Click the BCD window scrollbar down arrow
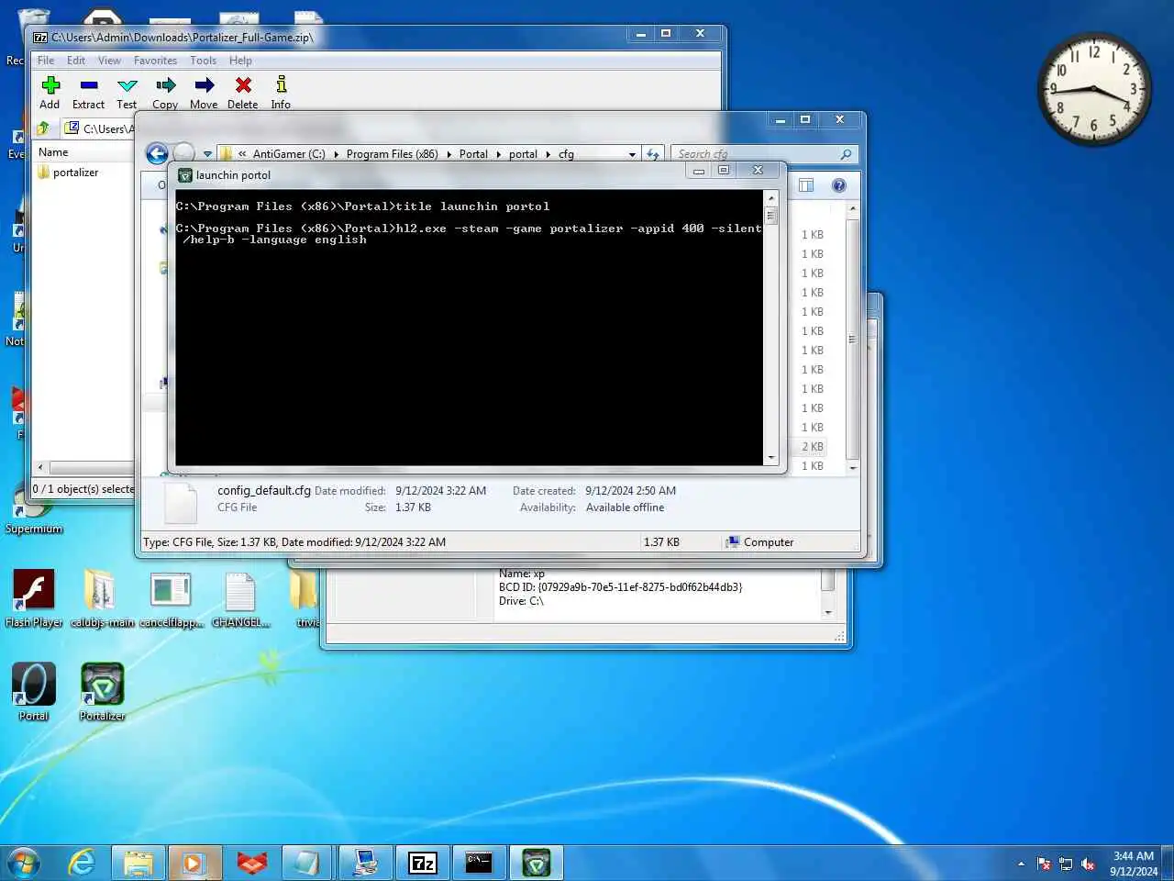Viewport: 1174px width, 881px height. [827, 612]
